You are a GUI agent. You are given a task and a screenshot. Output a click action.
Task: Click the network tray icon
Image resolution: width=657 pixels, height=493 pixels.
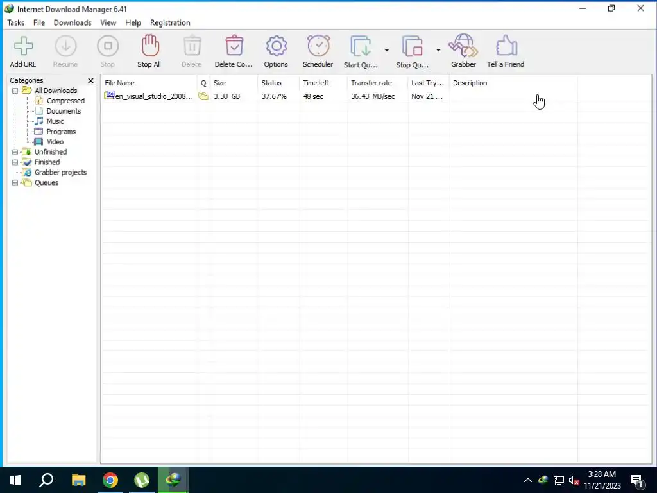559,480
